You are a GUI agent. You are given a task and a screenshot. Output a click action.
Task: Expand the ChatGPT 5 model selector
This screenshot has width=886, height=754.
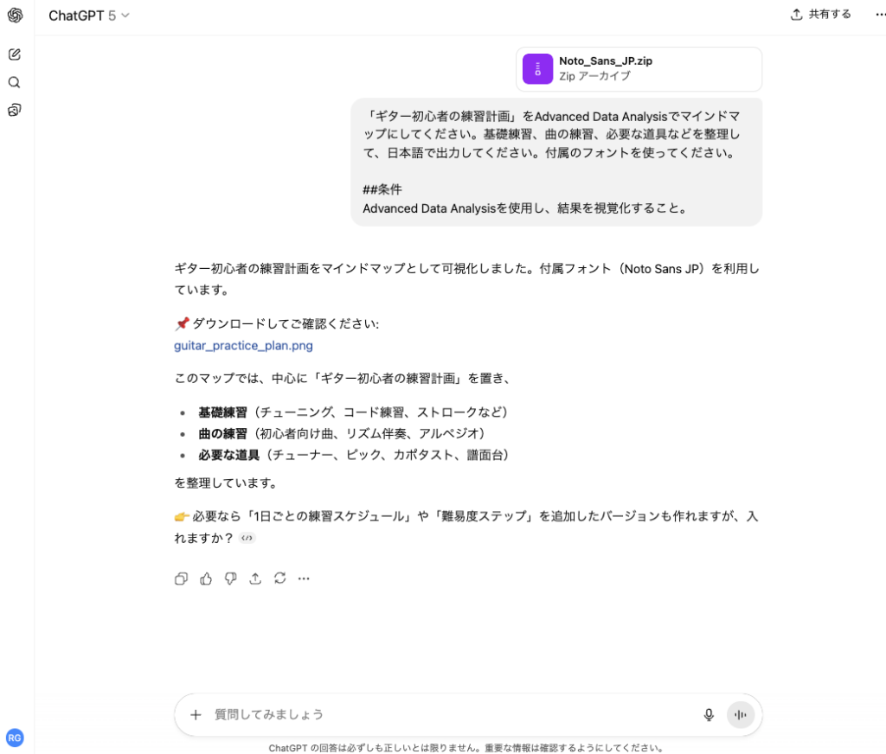[89, 16]
